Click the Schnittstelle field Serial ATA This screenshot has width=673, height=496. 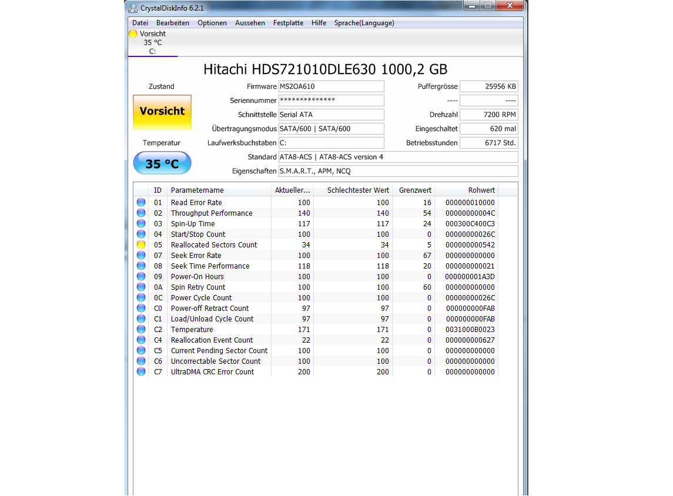click(332, 115)
